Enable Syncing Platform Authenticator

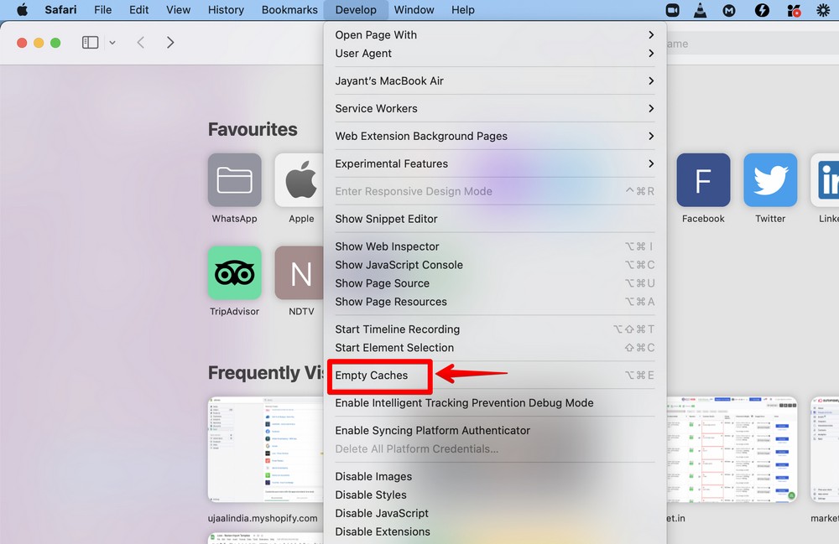point(494,431)
